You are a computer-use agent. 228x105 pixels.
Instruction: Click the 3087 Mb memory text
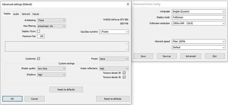(x=124, y=23)
